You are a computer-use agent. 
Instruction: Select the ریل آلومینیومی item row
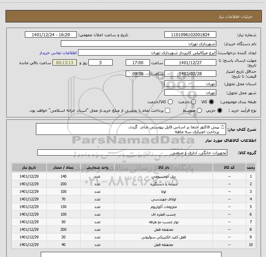(133, 176)
